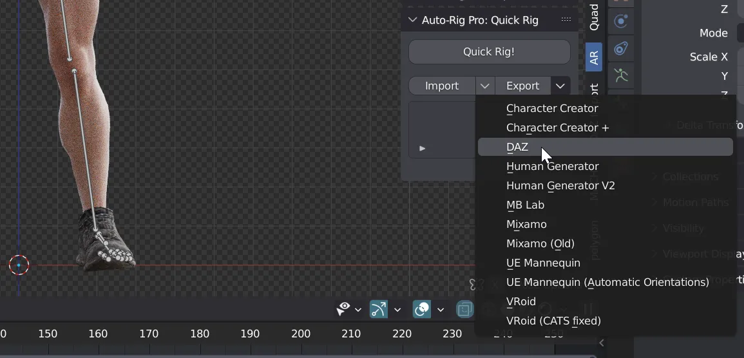Screen dimensions: 744x358
Task: Select the VRoid preset
Action: point(605,301)
